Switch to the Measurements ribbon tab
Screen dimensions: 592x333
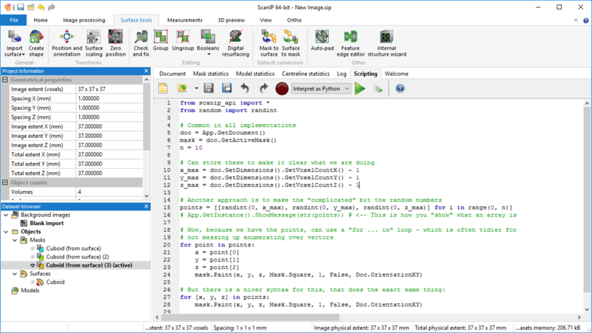185,20
